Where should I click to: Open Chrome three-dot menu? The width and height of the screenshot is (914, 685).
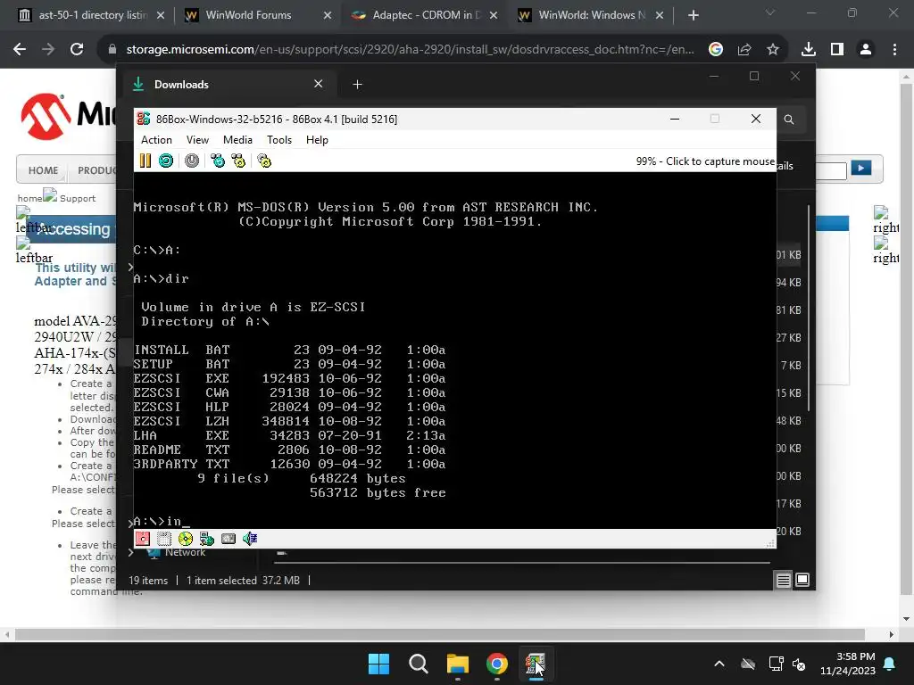(894, 50)
